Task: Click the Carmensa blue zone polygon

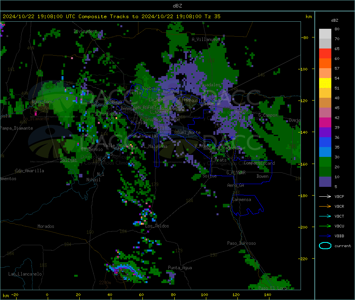Action: [x=247, y=205]
